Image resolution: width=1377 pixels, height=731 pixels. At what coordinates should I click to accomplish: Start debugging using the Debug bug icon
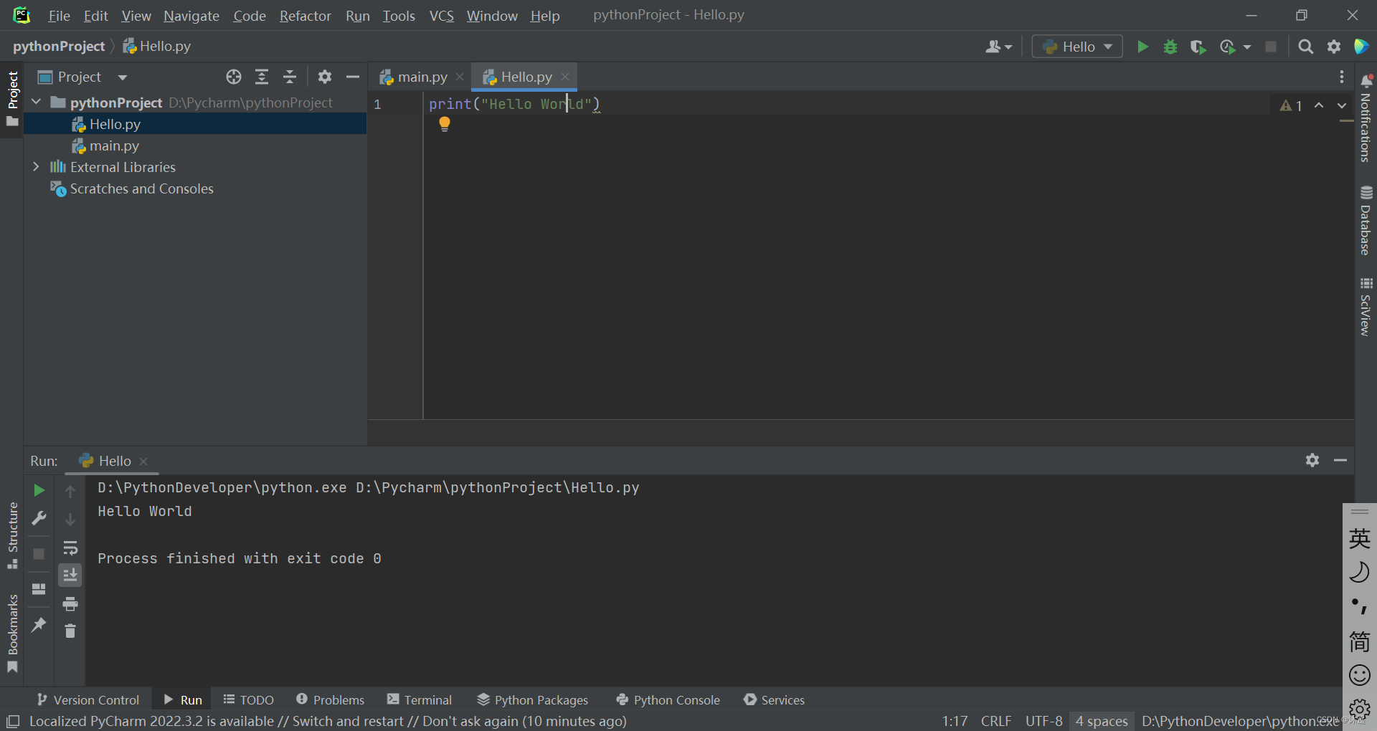pos(1170,46)
